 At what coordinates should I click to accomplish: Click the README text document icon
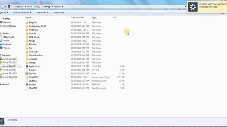(27, 88)
